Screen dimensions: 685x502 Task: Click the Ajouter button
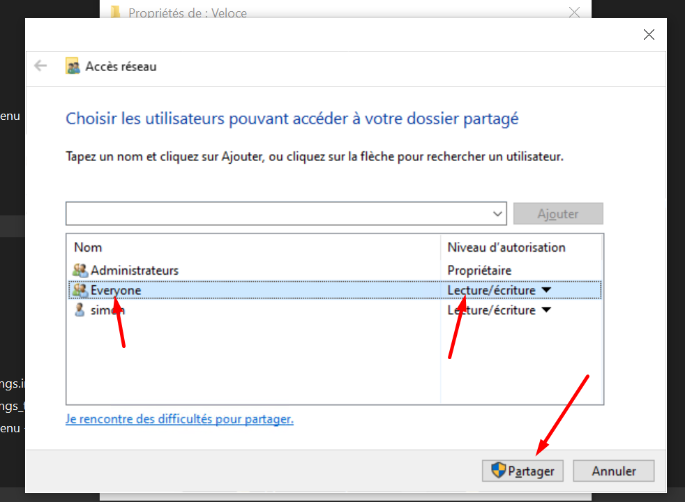tap(558, 214)
